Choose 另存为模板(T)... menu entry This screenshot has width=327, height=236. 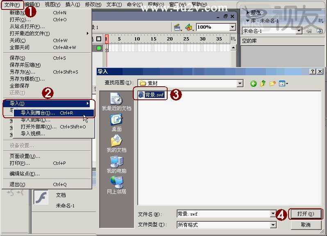pos(47,79)
